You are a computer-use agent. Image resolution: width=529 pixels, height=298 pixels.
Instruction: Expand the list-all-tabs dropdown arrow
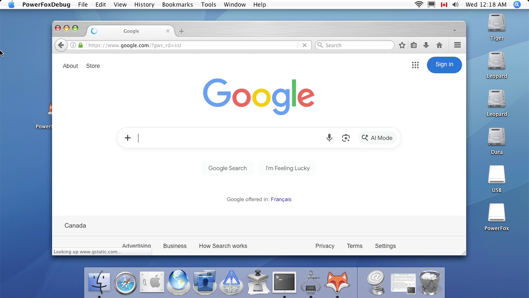click(x=455, y=31)
